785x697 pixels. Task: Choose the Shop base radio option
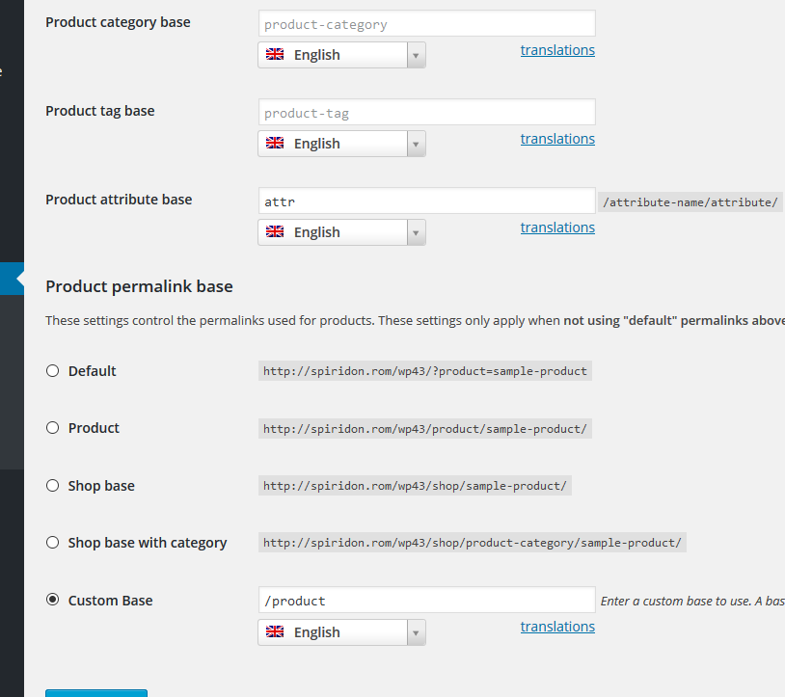coord(53,485)
